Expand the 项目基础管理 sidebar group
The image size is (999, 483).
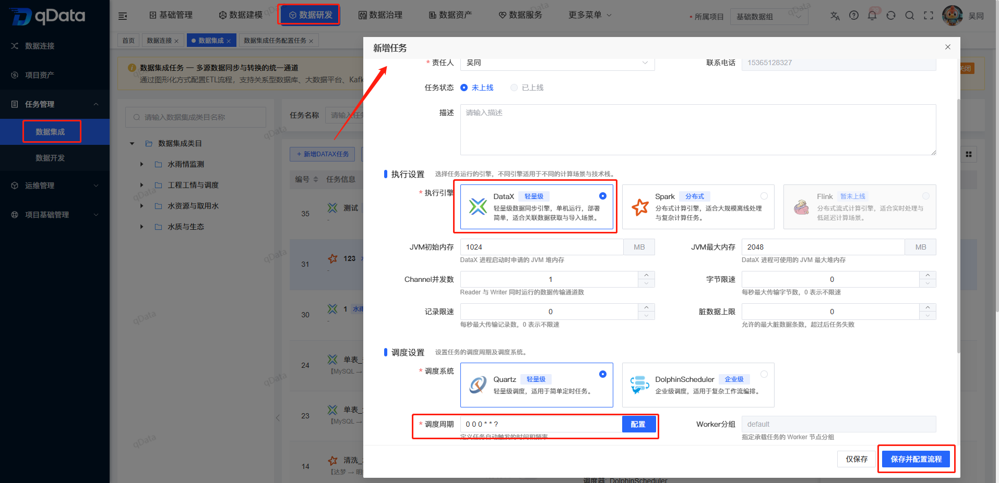tap(55, 215)
